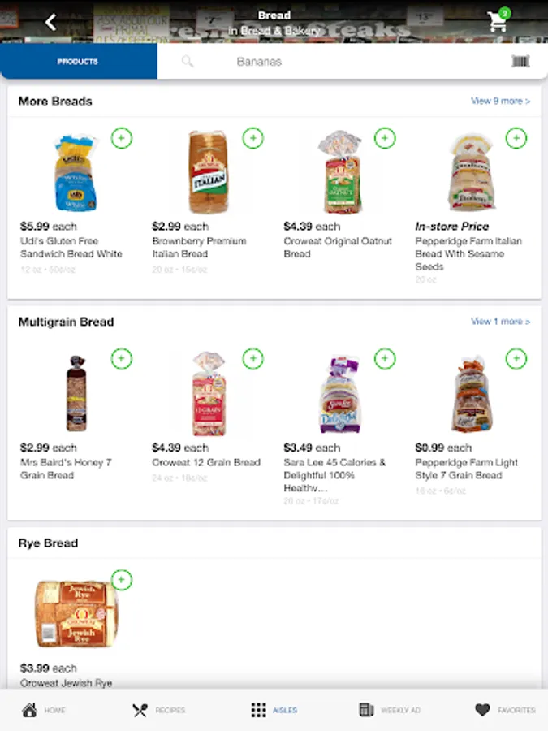Open the Favorites heart tab
Image resolution: width=548 pixels, height=731 pixels.
(x=504, y=710)
